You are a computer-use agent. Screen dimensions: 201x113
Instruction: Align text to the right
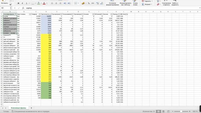60,3
